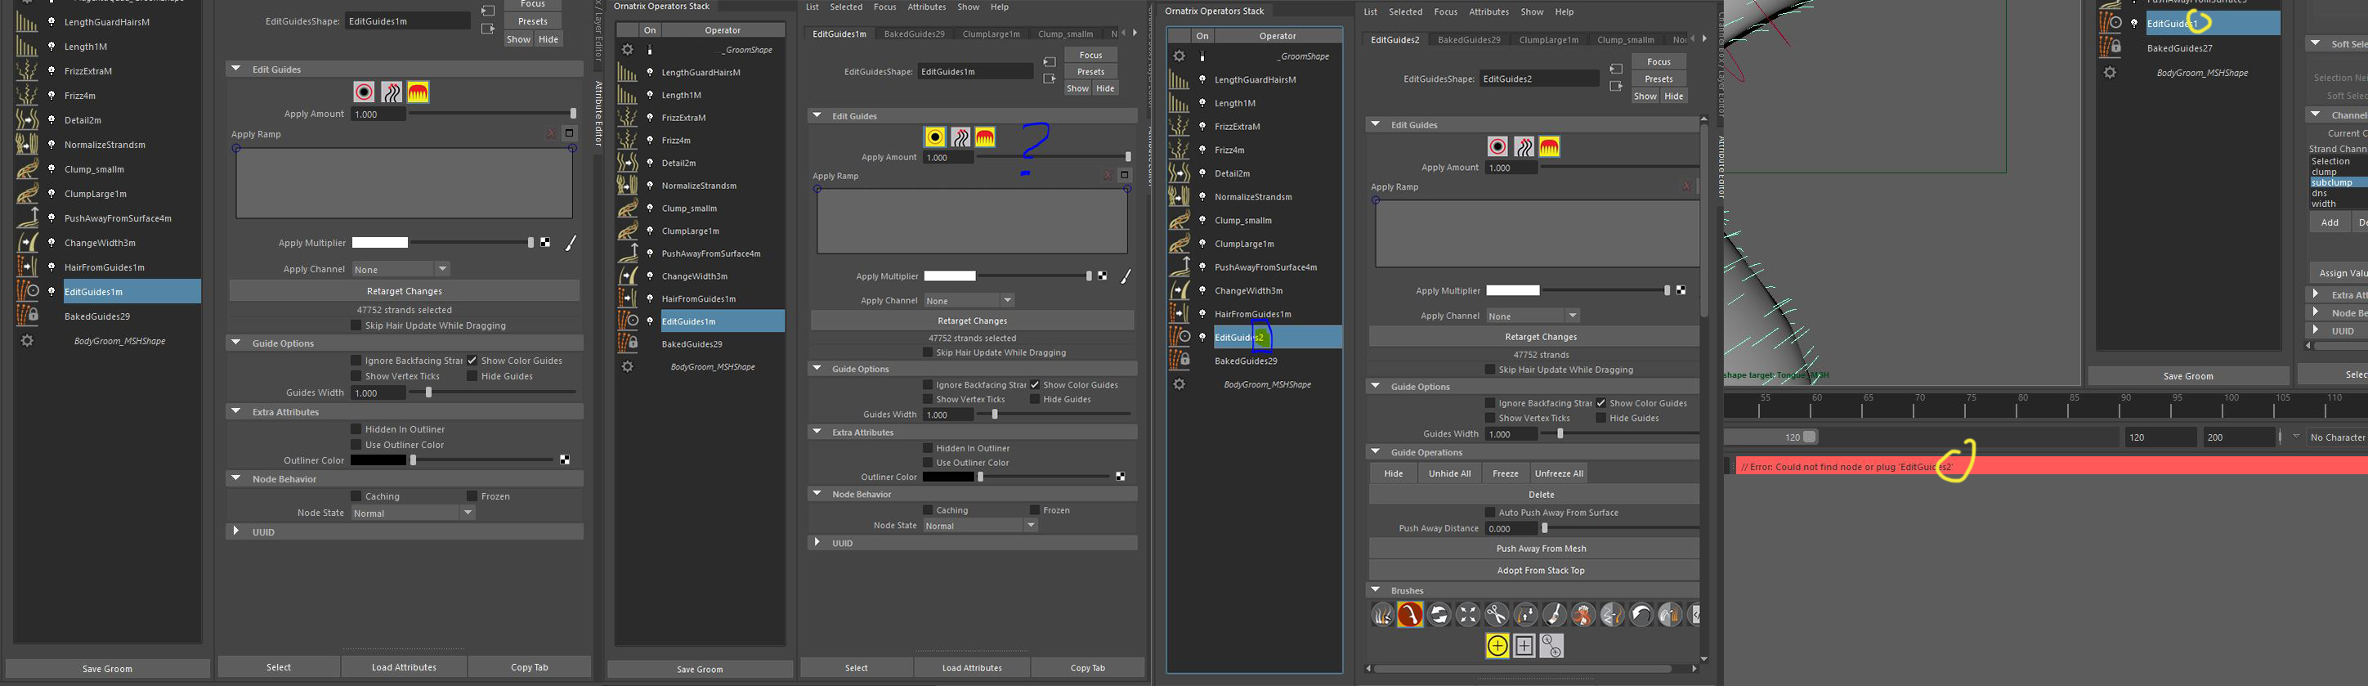This screenshot has height=686, width=2368.
Task: Select the scissors cut brush
Action: tap(1497, 615)
